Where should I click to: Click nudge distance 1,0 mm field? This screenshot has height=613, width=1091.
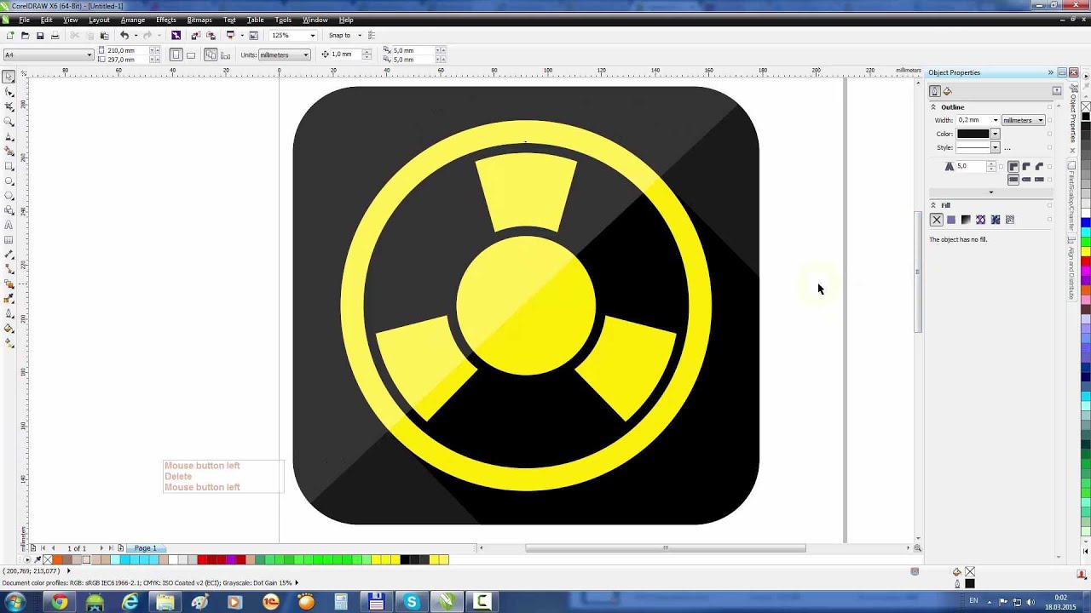point(345,54)
